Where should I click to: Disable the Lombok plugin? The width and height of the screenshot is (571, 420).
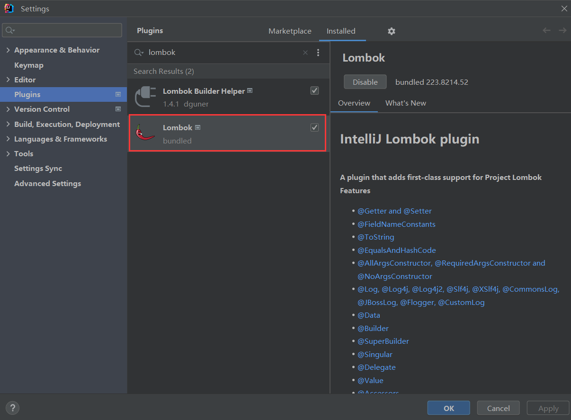click(365, 82)
